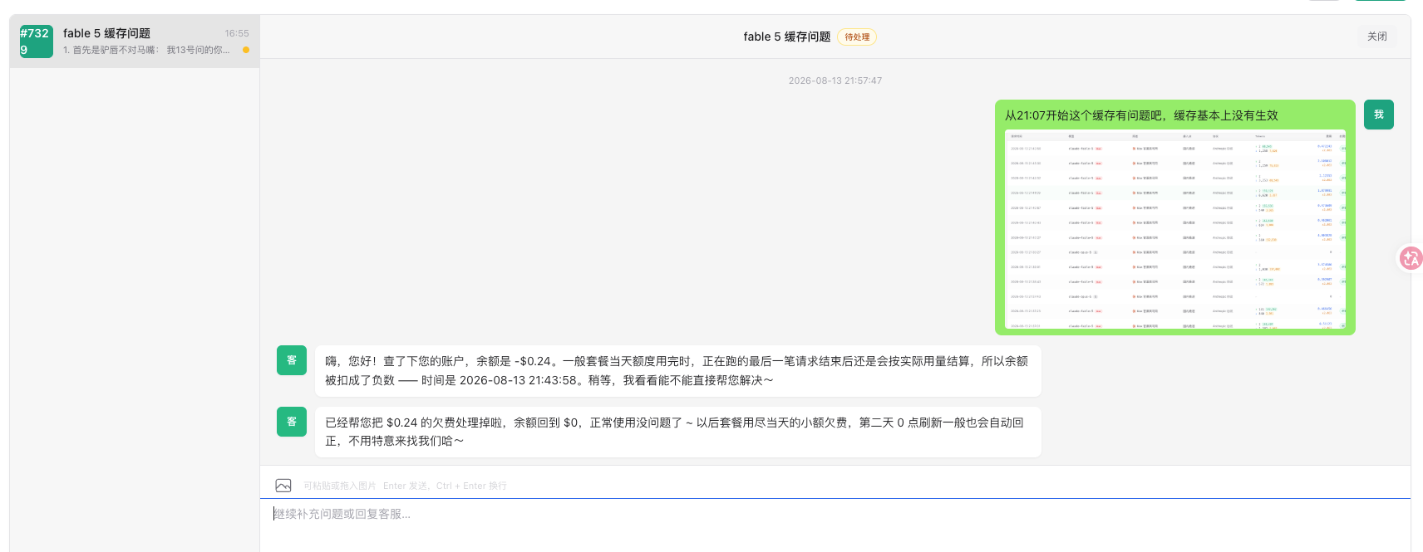
Task: Click the 我 user avatar
Action: [x=1379, y=115]
